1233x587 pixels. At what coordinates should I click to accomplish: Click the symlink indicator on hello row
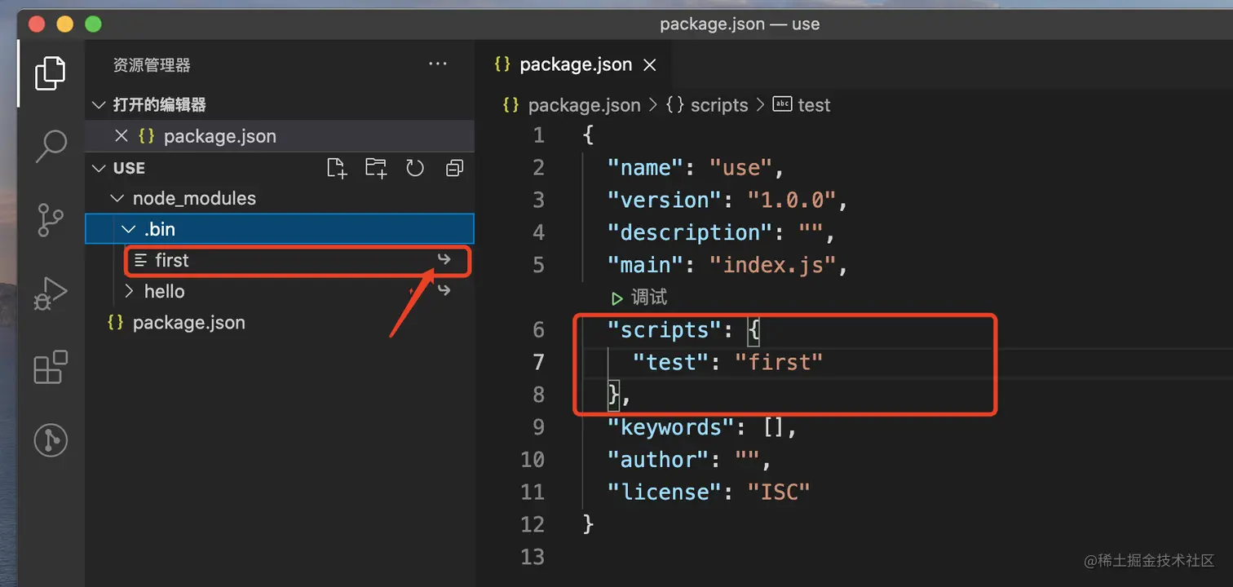coord(444,290)
